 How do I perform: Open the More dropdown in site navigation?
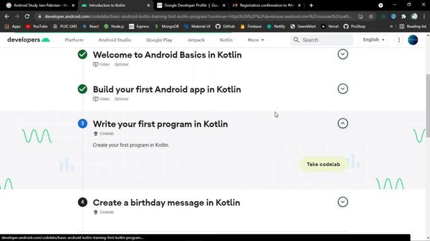(255, 40)
